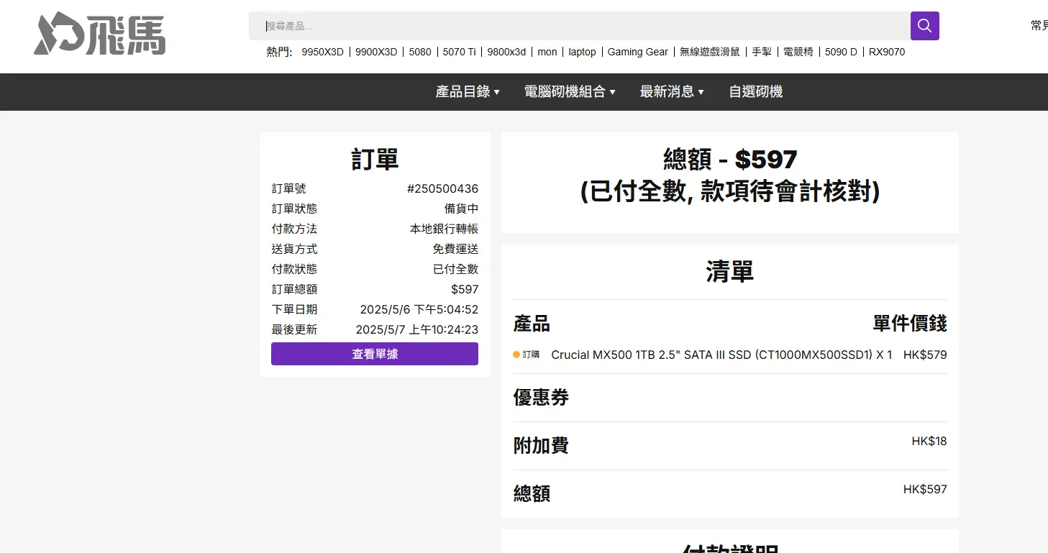Open the 5070 Ti hot search link
The image size is (1048, 553).
coord(459,52)
